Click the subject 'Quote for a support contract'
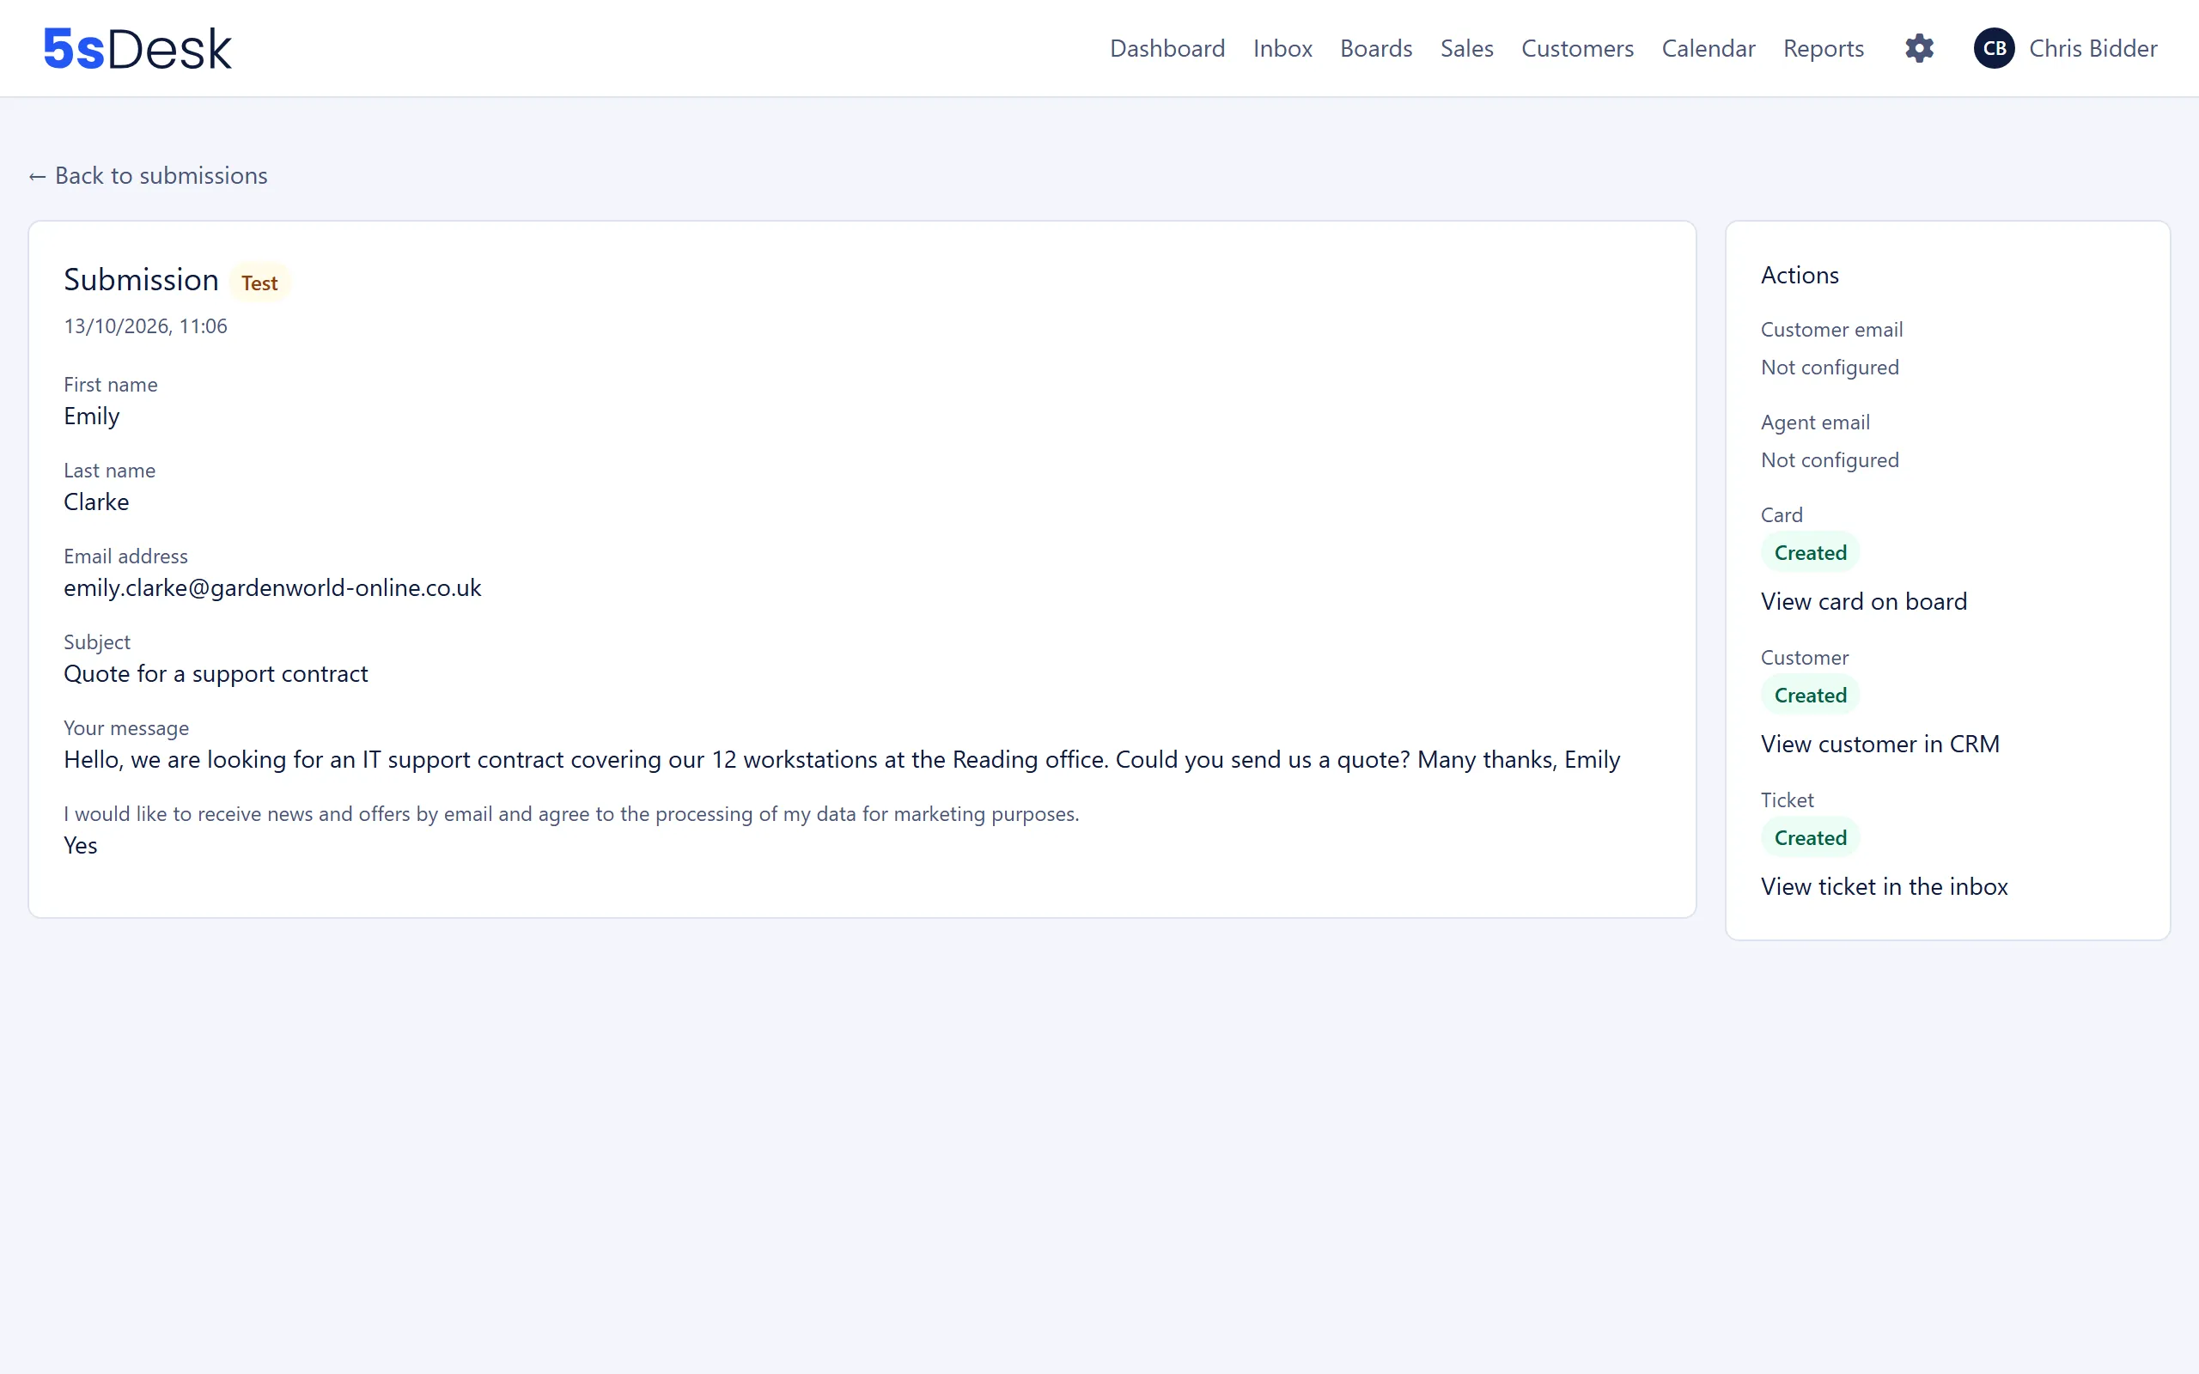The image size is (2199, 1374). [216, 673]
